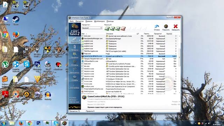Click the GameCenter@Mail.Ru (PID : 2916) title
Screen dimensions: 224x126
pos(106,97)
